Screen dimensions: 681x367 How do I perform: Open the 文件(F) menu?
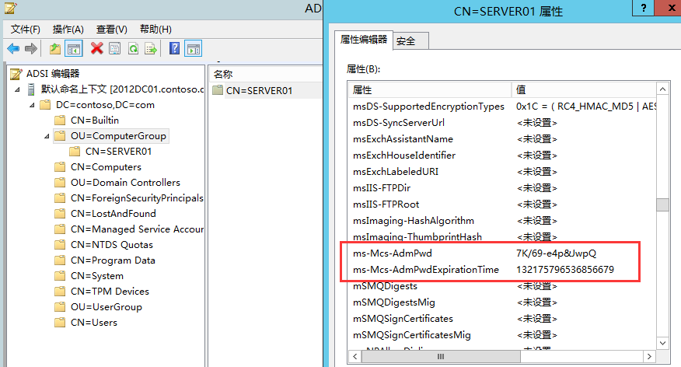pyautogui.click(x=25, y=30)
